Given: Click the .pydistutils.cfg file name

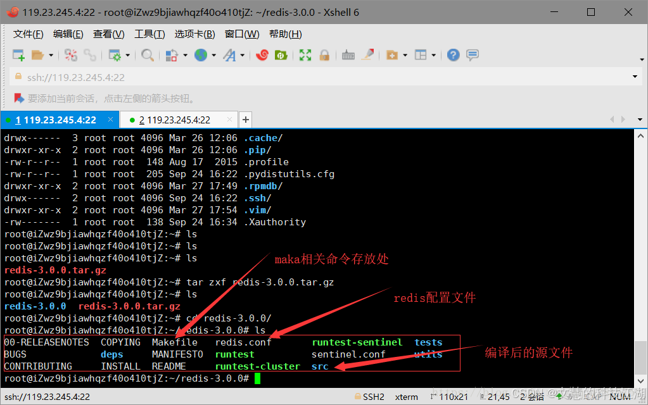Looking at the screenshot, I should [289, 174].
